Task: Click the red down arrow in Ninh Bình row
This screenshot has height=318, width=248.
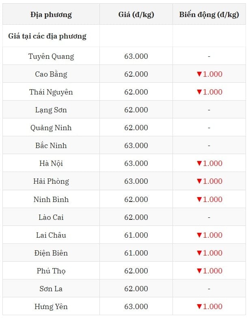Action: coord(199,200)
